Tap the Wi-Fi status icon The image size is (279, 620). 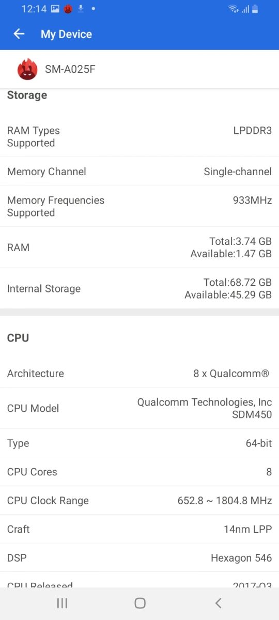click(x=234, y=9)
